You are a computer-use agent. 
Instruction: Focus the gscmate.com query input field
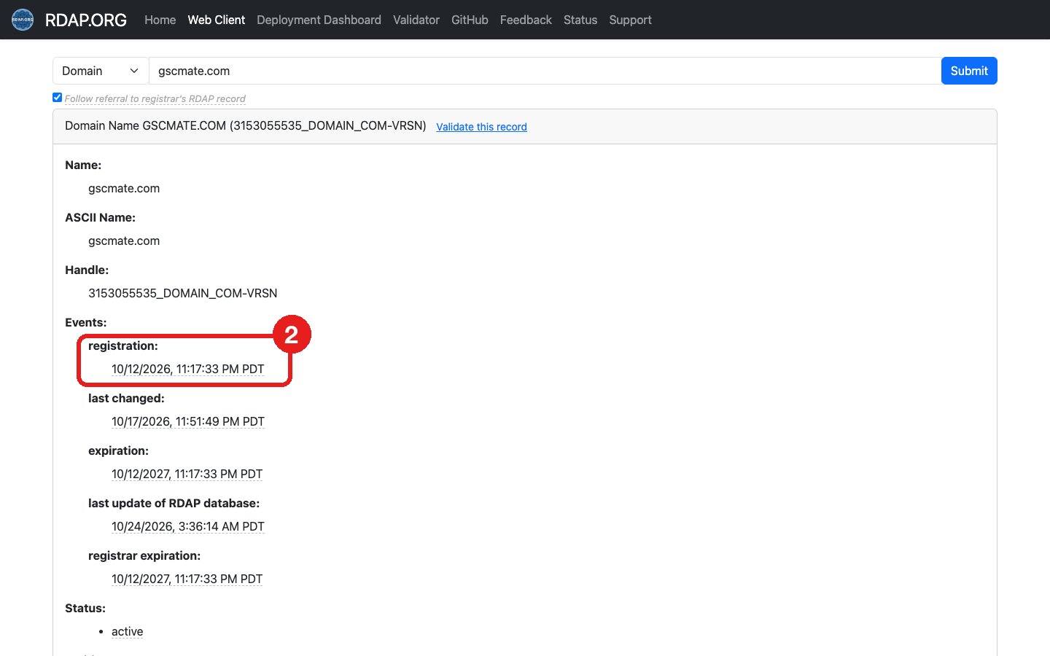point(545,71)
